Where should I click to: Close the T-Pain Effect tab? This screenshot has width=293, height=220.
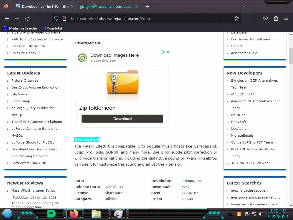click(x=72, y=6)
